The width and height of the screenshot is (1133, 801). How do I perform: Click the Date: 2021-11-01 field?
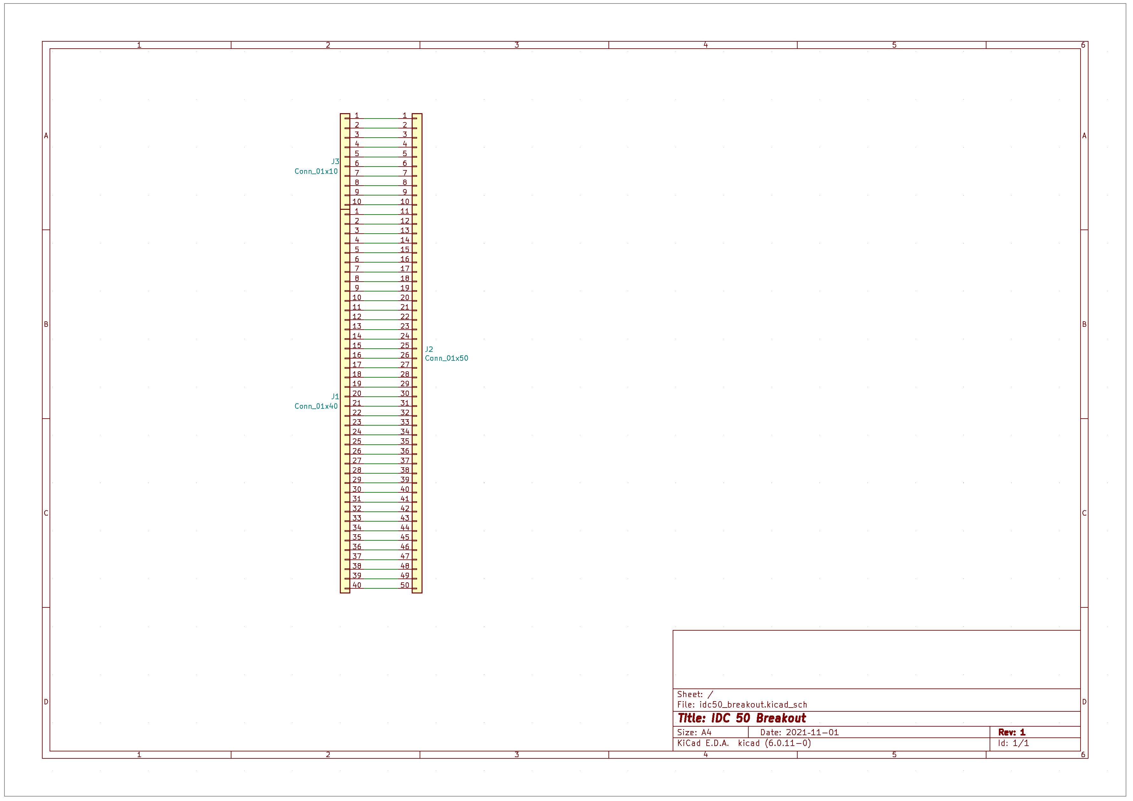coord(799,733)
